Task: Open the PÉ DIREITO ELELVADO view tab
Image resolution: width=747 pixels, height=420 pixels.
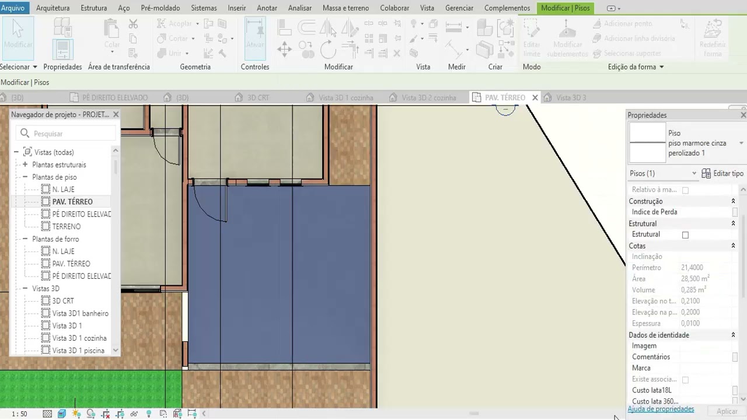Action: pos(109,97)
